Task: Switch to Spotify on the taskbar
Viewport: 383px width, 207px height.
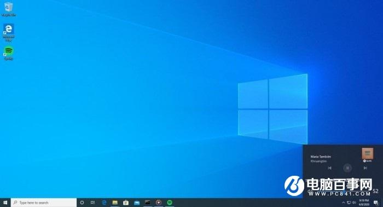Action: click(x=170, y=203)
